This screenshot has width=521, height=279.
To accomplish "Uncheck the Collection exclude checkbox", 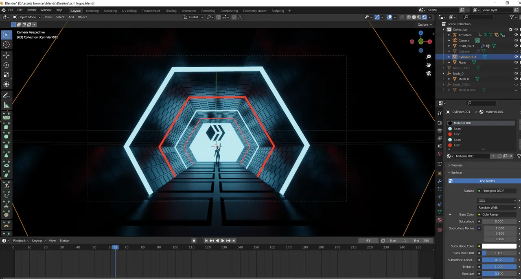I will pyautogui.click(x=511, y=29).
